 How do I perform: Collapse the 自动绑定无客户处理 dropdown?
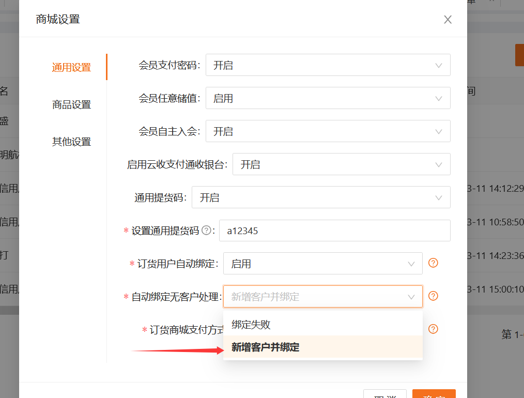pyautogui.click(x=322, y=297)
